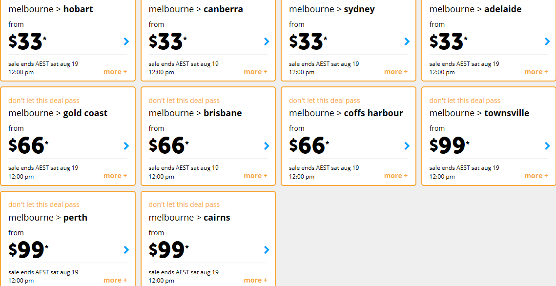The height and width of the screenshot is (286, 556).
Task: Click blue arrow on Melbourne to Sydney deal
Action: click(x=407, y=42)
